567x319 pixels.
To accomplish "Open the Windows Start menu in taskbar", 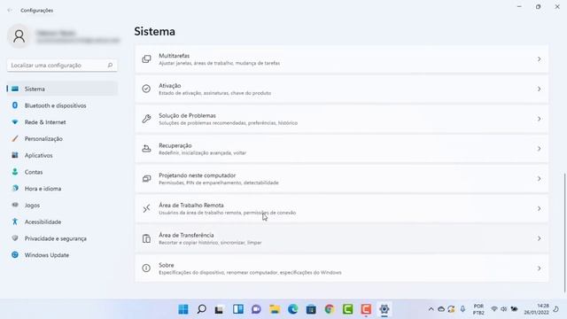I will 183,309.
